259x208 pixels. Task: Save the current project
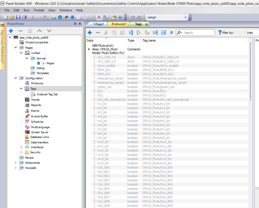point(18,17)
